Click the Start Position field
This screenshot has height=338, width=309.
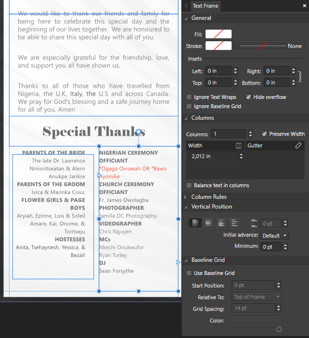(x=253, y=285)
